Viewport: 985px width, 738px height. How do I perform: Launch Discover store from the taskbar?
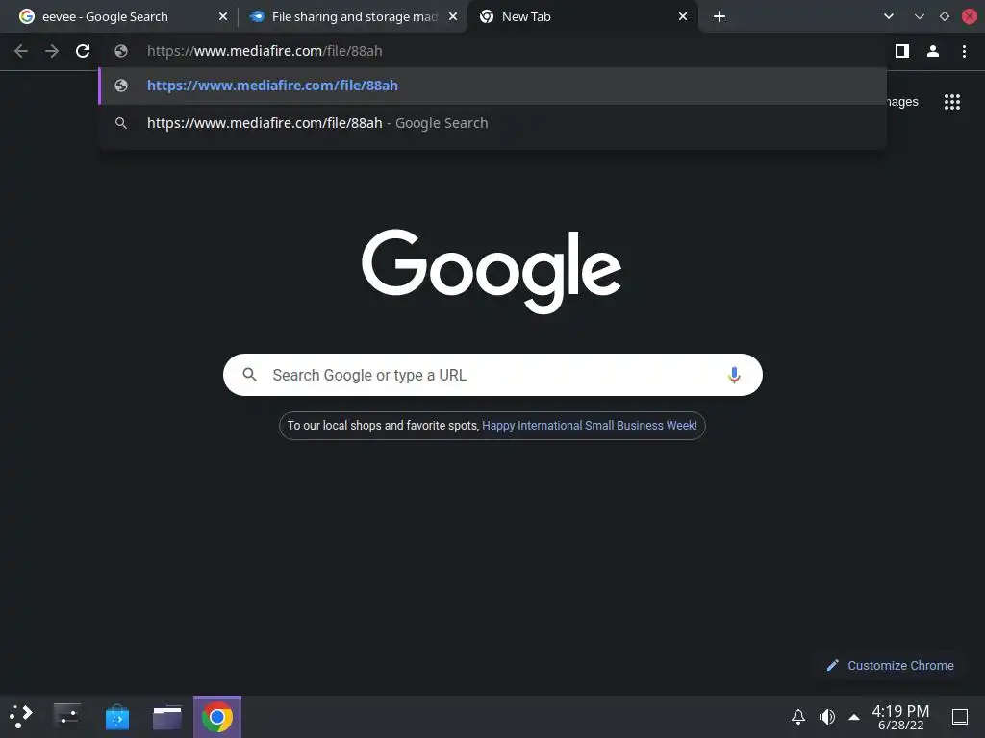pyautogui.click(x=117, y=717)
